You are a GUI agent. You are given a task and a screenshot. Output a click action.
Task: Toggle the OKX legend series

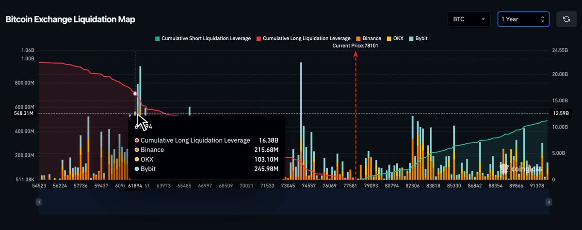pos(395,38)
